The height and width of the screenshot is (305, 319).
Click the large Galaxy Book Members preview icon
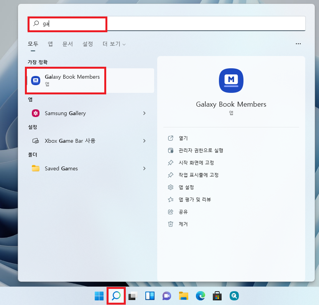tap(231, 81)
